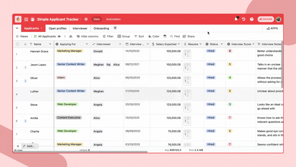
Task: Switch to the Onboarding tab
Action: (101, 28)
